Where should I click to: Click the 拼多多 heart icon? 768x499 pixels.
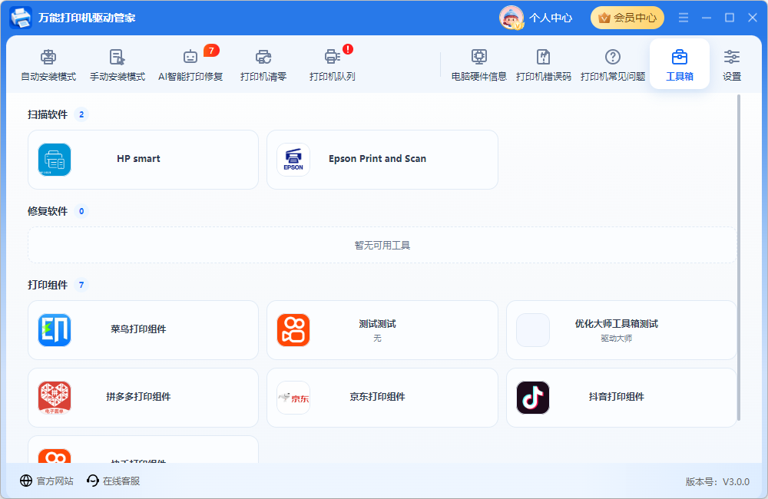(x=55, y=398)
